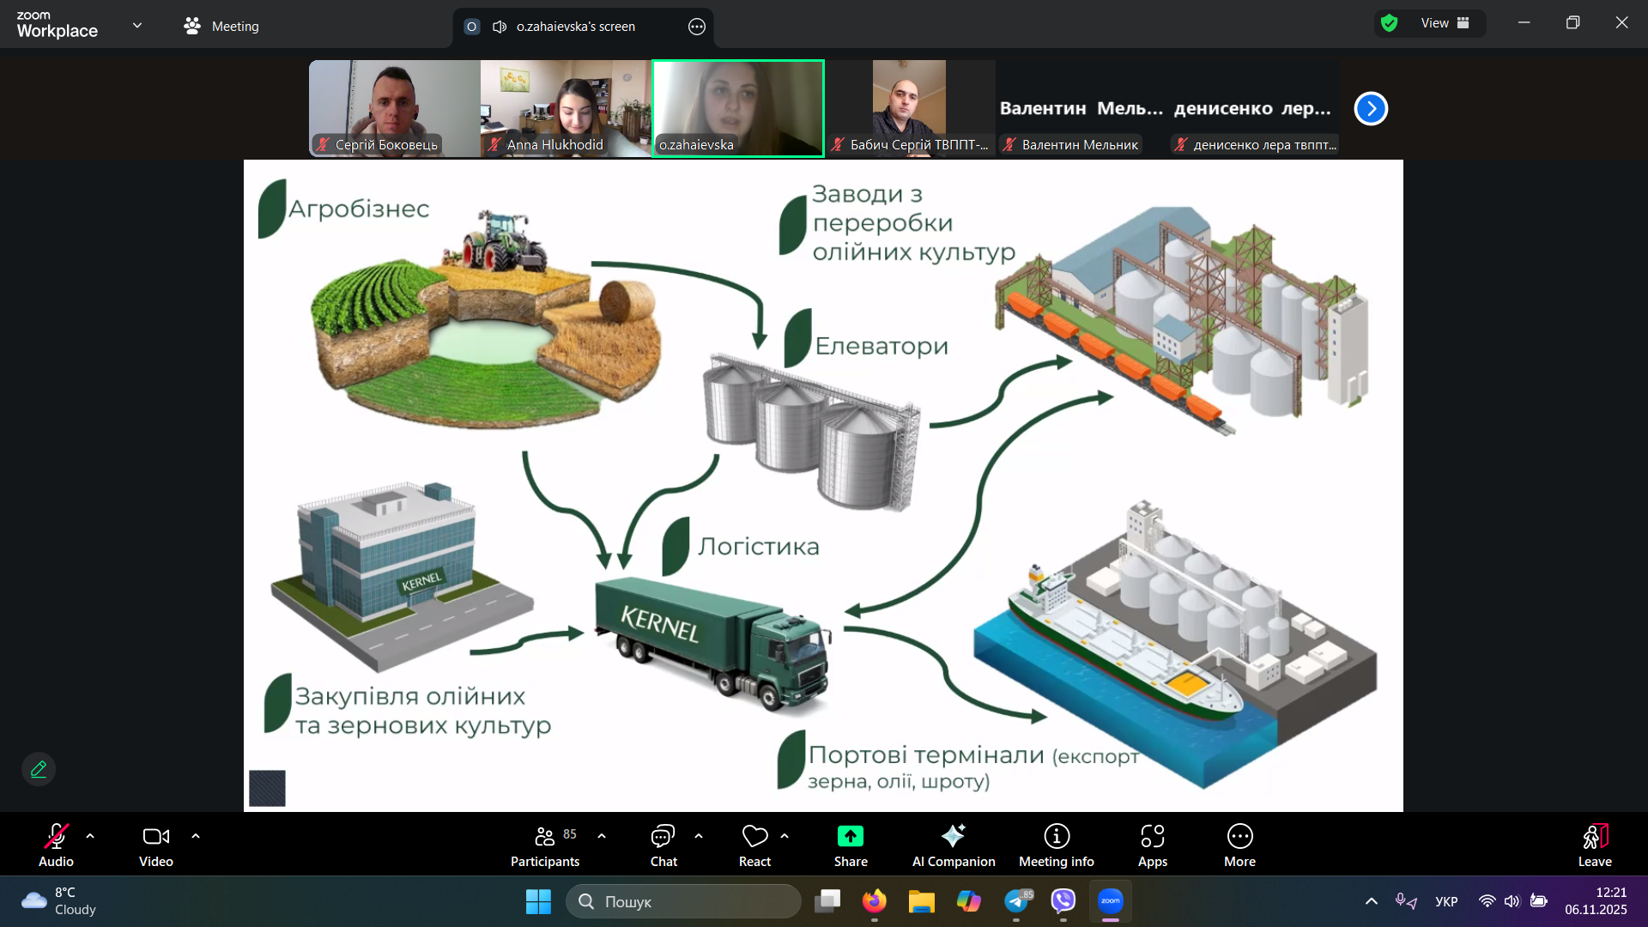
Task: Open the More options menu
Action: [1239, 845]
